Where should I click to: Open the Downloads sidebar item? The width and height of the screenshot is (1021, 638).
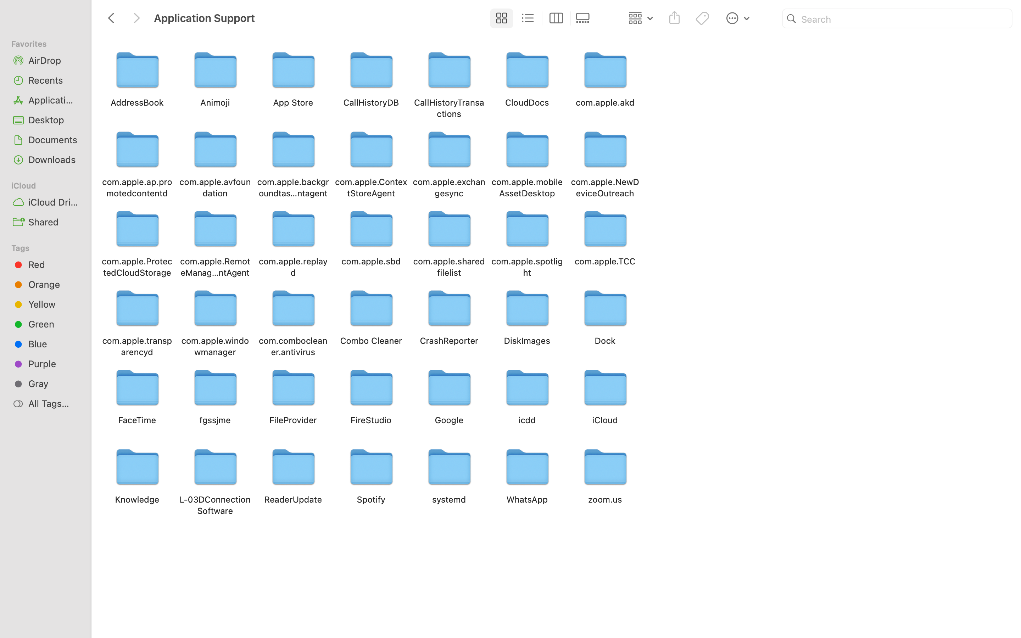tap(52, 159)
